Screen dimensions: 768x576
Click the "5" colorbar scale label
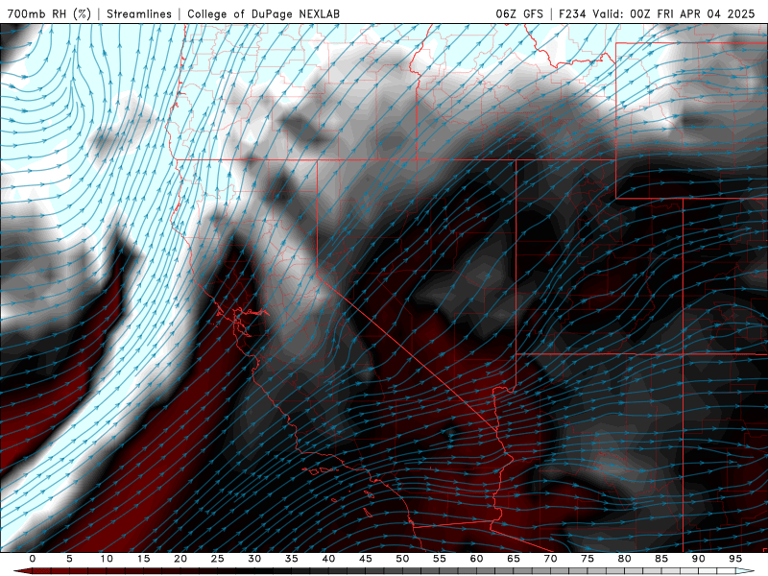(69, 559)
